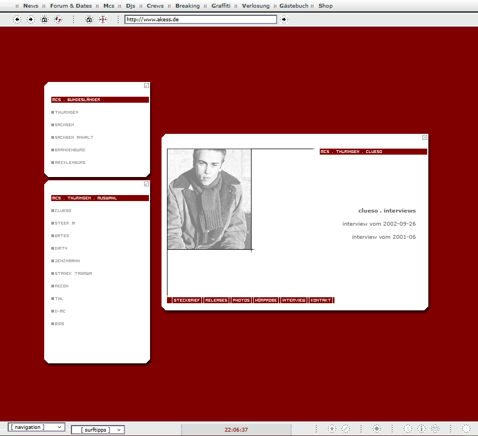Click the diamond icon in the bottom bar
This screenshot has width=478, height=436.
[377, 429]
